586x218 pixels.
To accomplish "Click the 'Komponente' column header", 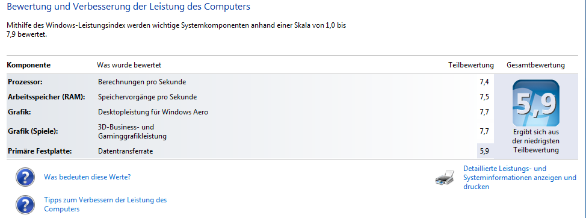I will (29, 65).
